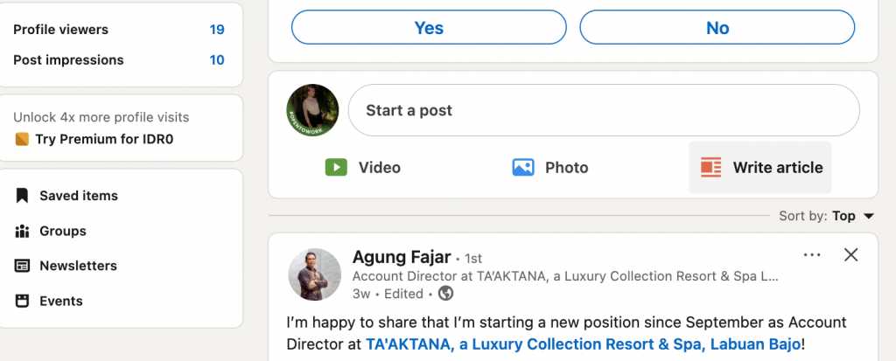Dismiss Agung Fajar's post with X

(850, 254)
